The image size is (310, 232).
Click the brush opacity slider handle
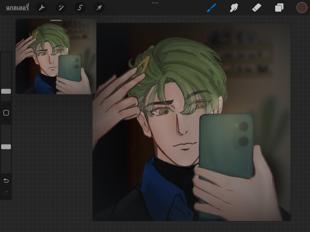click(6, 147)
